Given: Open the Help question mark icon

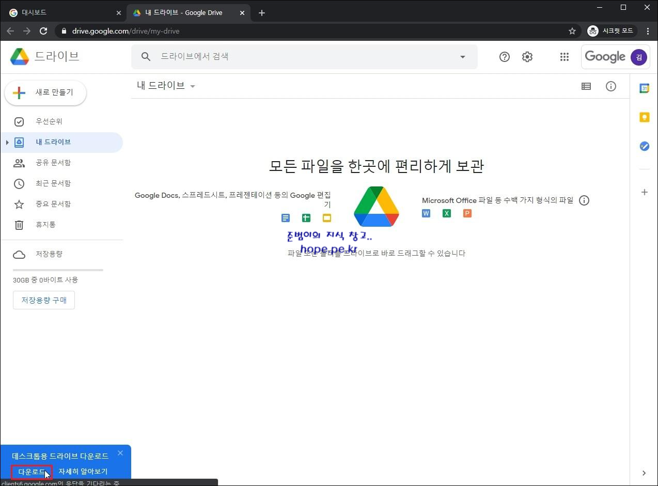Looking at the screenshot, I should (x=505, y=57).
